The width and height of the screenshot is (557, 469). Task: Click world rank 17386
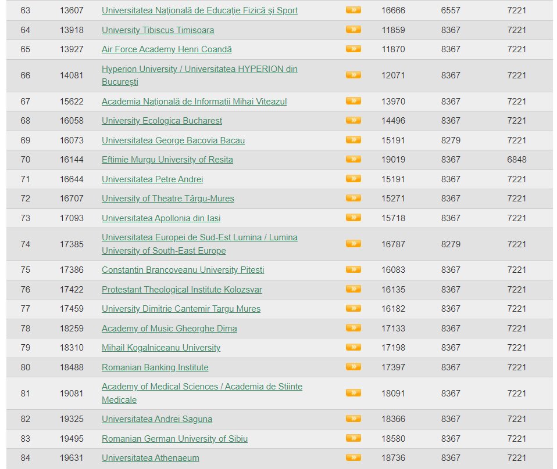click(72, 270)
